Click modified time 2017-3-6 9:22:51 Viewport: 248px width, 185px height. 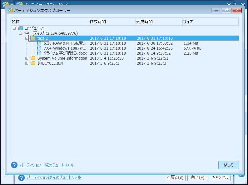click(x=152, y=58)
